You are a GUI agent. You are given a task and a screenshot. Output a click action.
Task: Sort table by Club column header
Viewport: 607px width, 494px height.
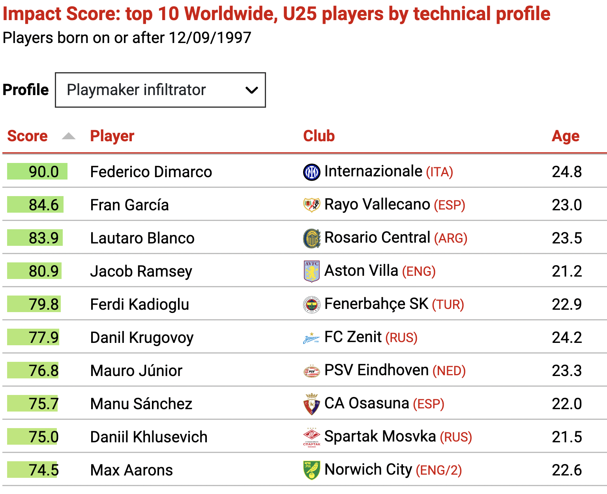pos(319,136)
